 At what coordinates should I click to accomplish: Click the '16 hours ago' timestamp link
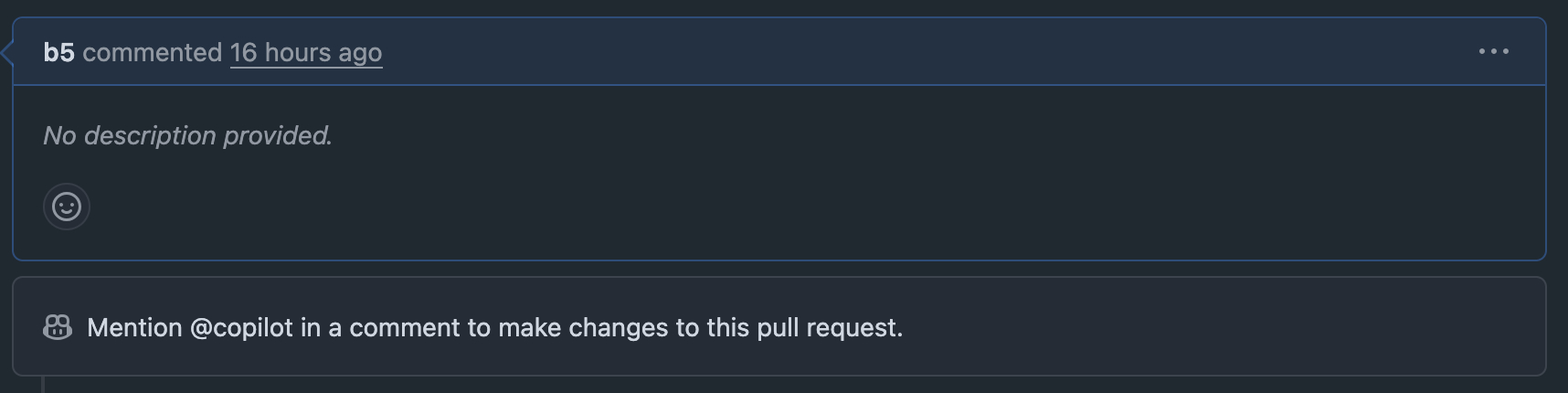[305, 52]
